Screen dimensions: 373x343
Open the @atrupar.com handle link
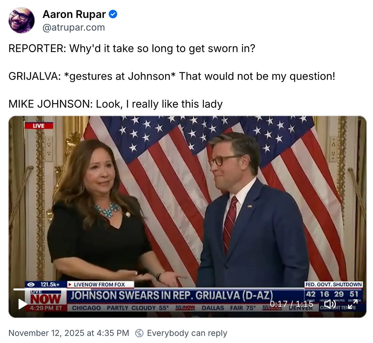[74, 27]
